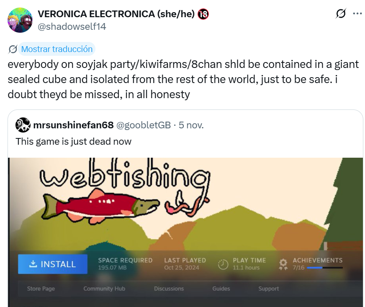Open the three-dot more options menu
This screenshot has width=365, height=307.
click(x=357, y=13)
